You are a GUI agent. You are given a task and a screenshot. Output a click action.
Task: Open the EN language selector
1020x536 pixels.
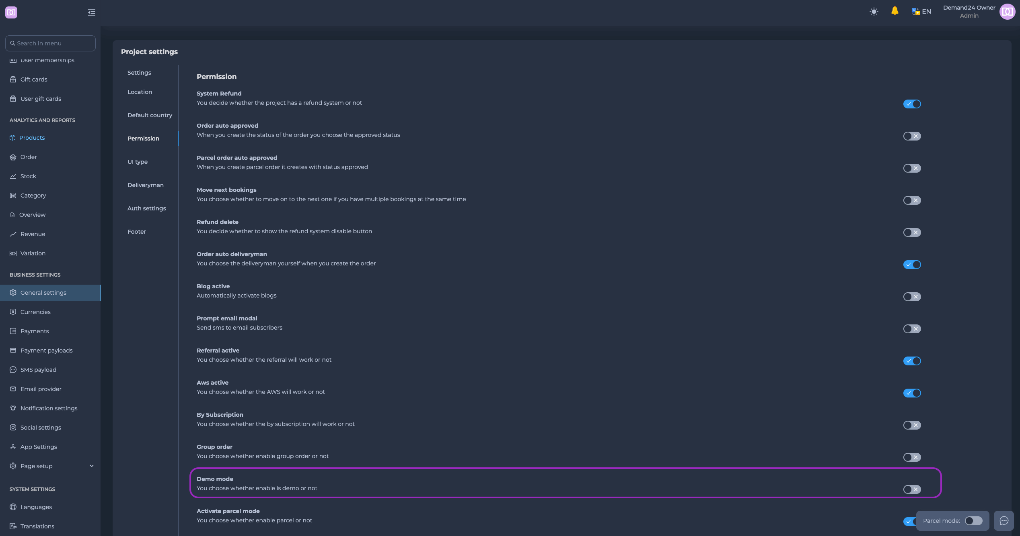pos(921,12)
